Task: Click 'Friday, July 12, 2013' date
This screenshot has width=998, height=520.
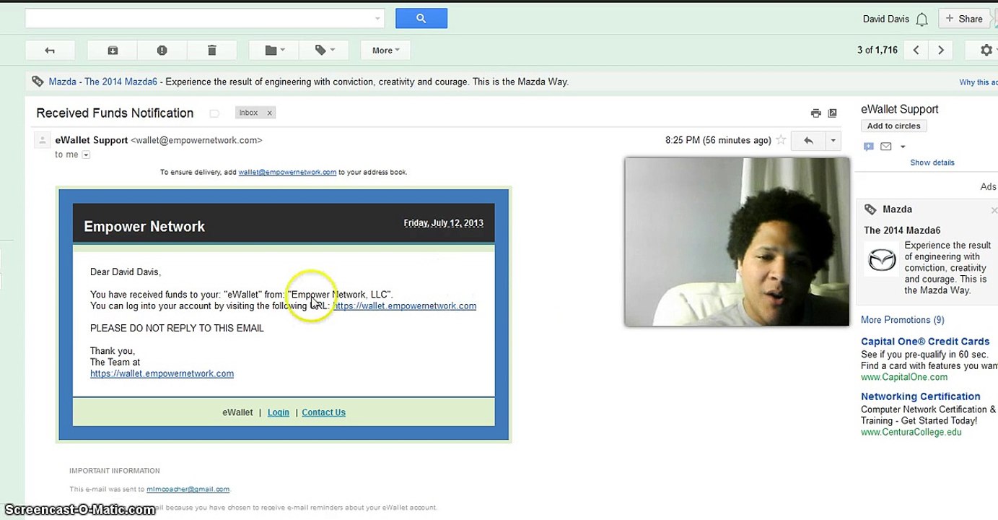Action: [444, 223]
